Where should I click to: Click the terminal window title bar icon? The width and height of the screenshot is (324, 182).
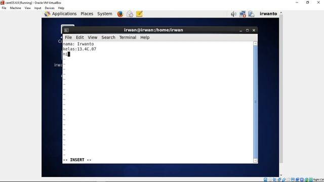(66, 30)
